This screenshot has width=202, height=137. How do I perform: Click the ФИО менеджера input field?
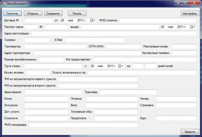[83, 125]
